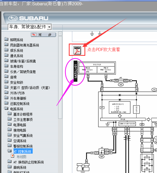
Task: Open the 天窗/T 型顶/活动顶 folder icon
Action: coord(6,87)
